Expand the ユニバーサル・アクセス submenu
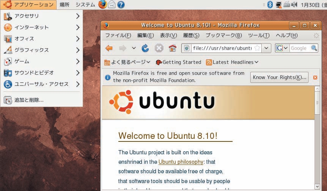 (x=42, y=84)
